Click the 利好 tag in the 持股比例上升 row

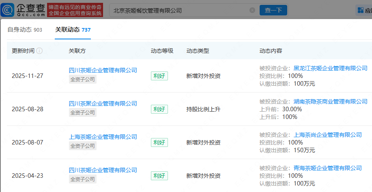coord(159,109)
